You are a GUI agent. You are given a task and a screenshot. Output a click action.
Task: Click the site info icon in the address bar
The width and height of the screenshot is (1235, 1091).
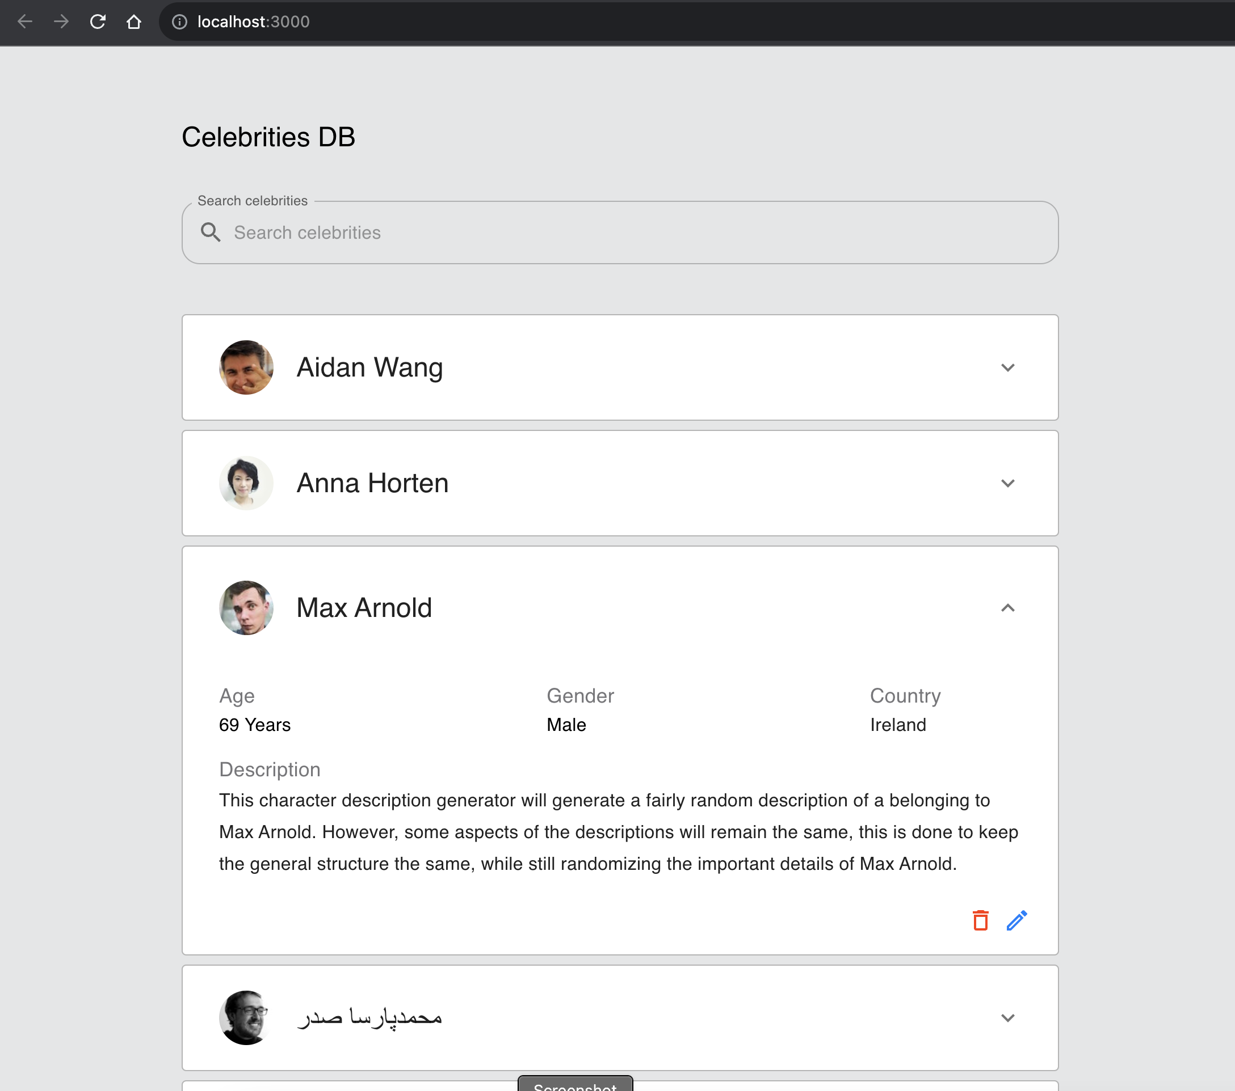(179, 22)
